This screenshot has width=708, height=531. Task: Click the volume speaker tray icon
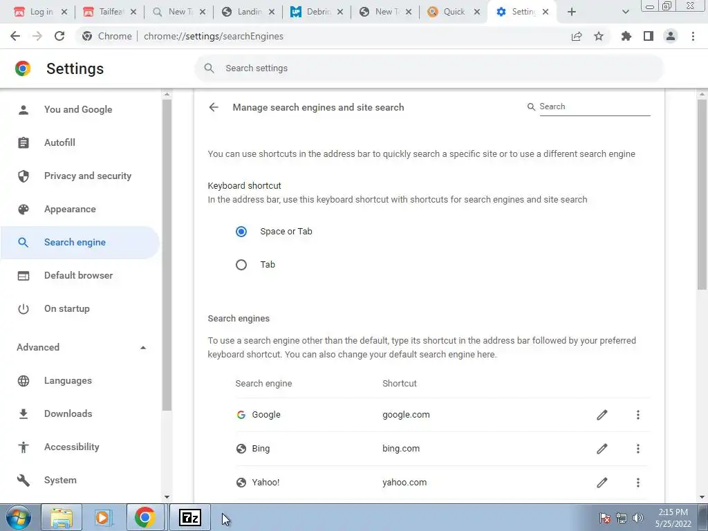click(638, 518)
